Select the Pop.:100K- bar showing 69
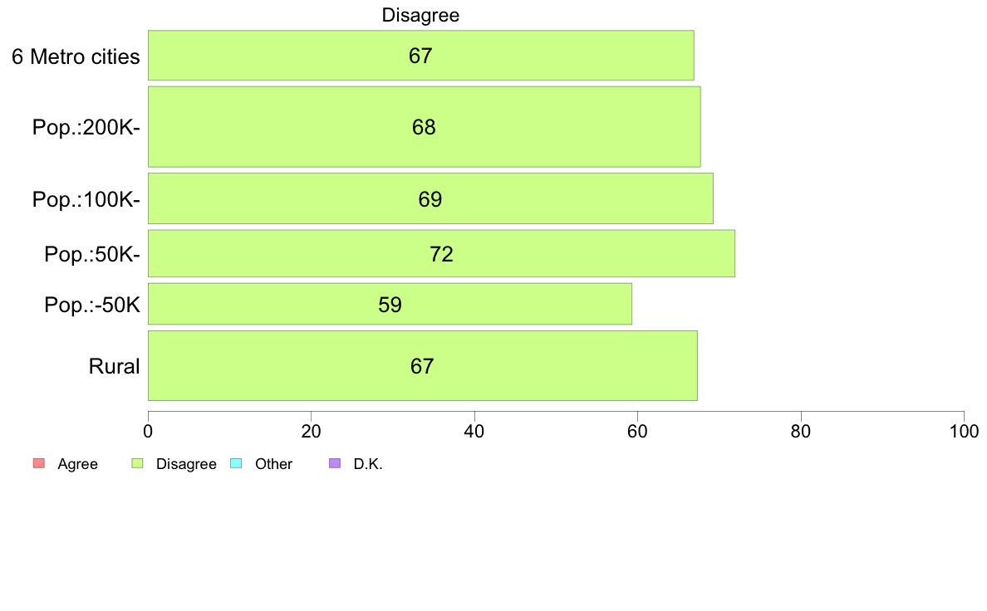Screen dimensions: 987x611 pyautogui.click(x=430, y=199)
